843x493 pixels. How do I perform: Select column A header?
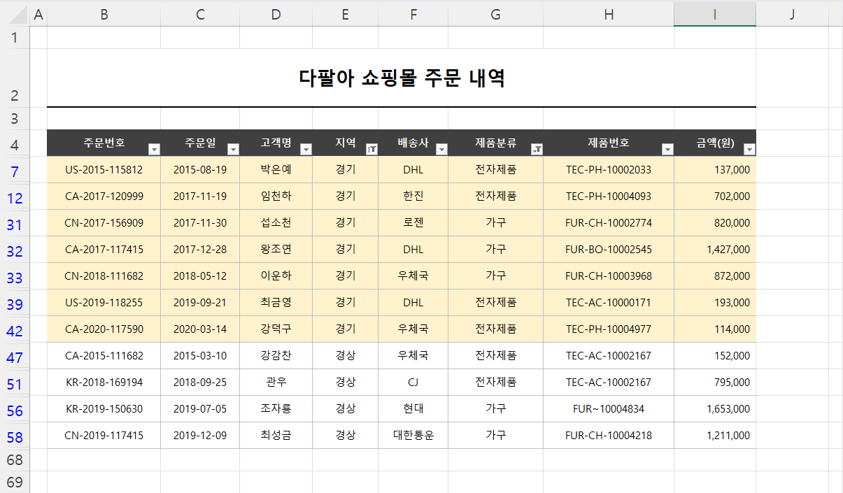click(x=38, y=14)
